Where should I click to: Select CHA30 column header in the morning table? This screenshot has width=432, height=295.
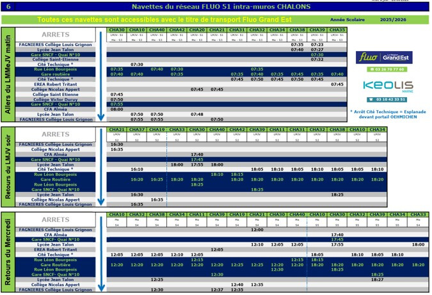pyautogui.click(x=116, y=29)
